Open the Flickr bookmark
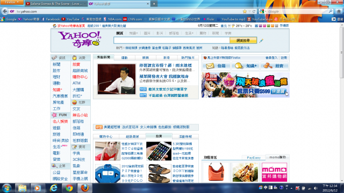344x193 pixels. [209, 19]
